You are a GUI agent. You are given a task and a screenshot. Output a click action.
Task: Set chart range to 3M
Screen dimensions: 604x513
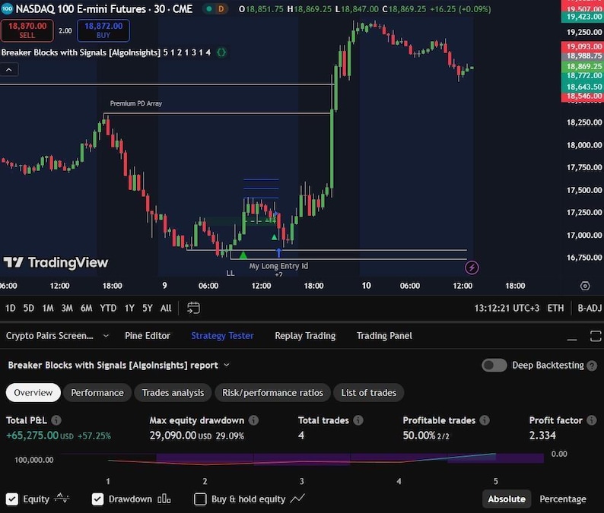pyautogui.click(x=67, y=308)
